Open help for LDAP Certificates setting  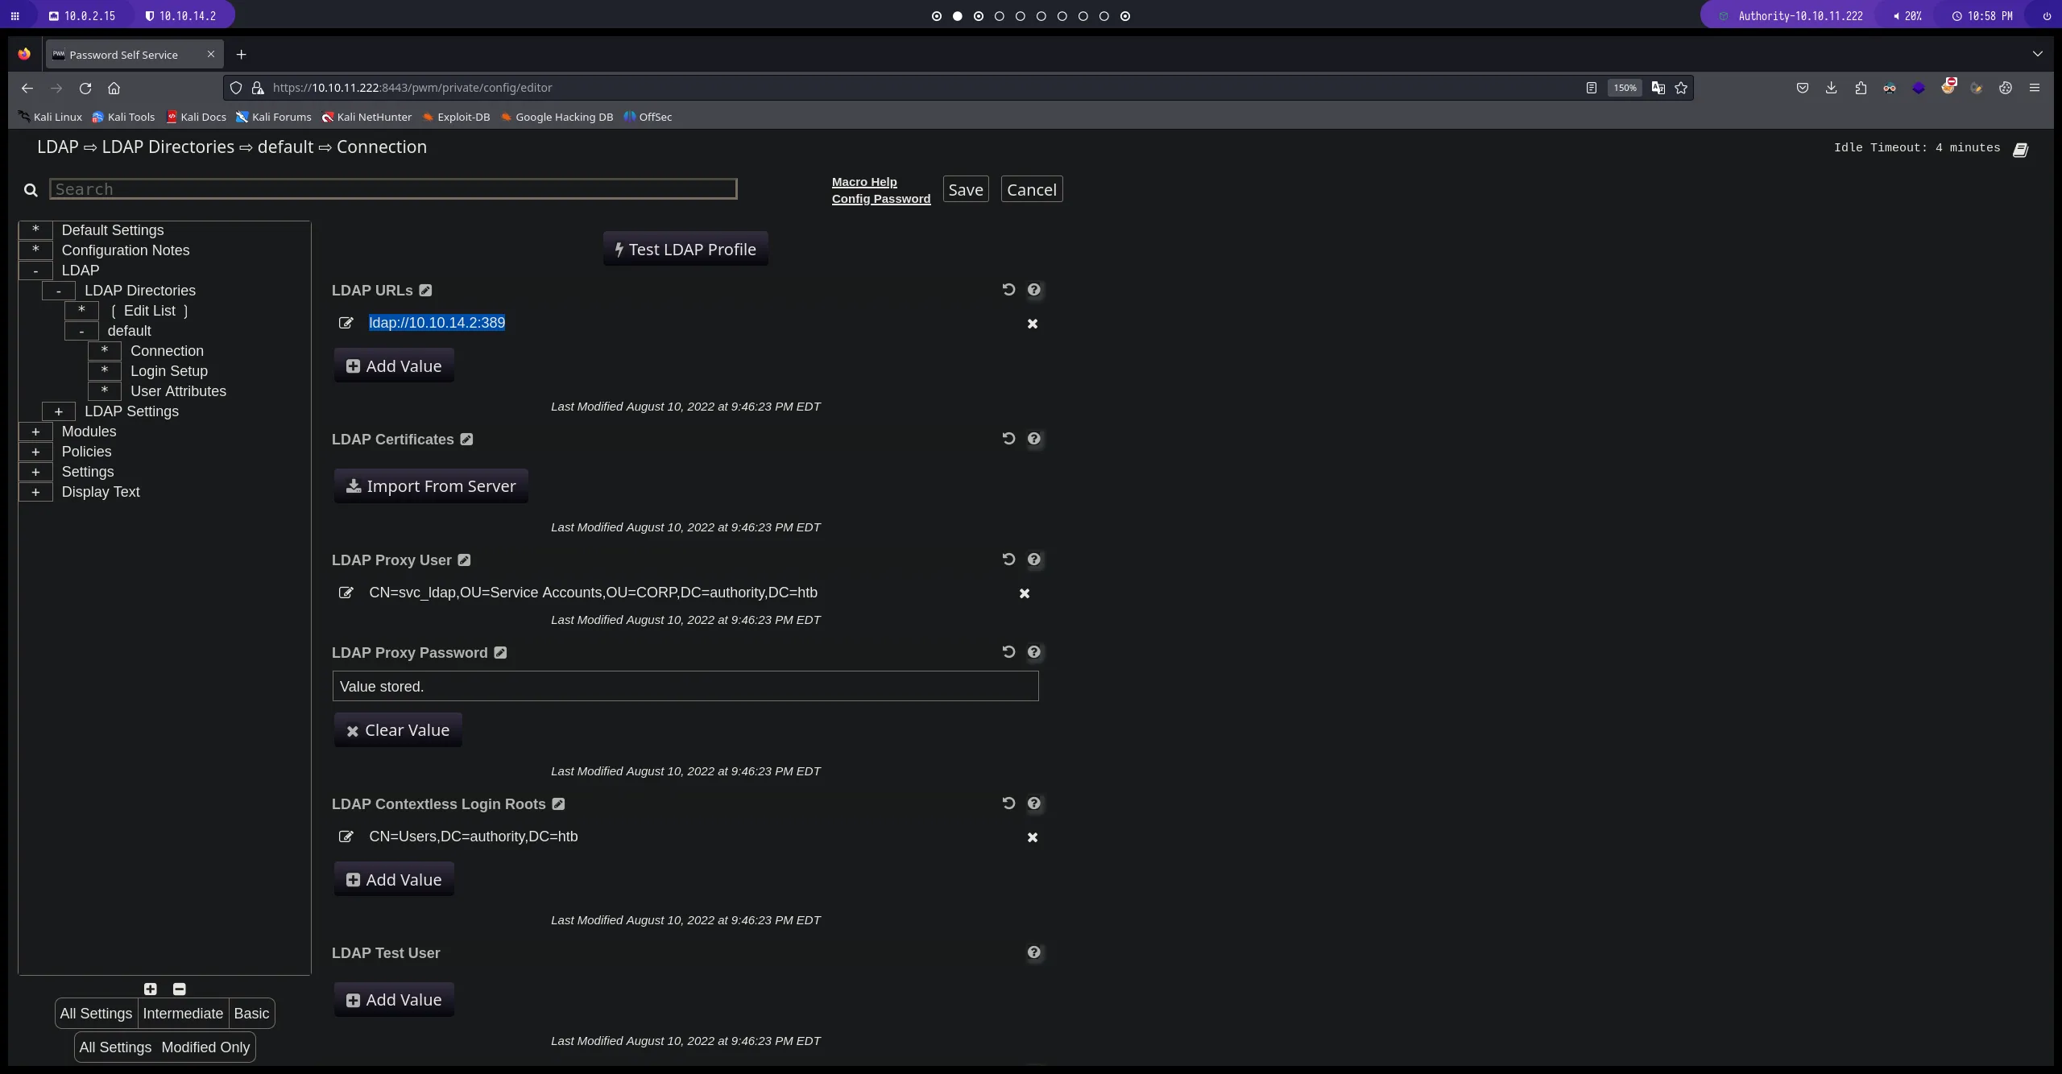coord(1034,439)
